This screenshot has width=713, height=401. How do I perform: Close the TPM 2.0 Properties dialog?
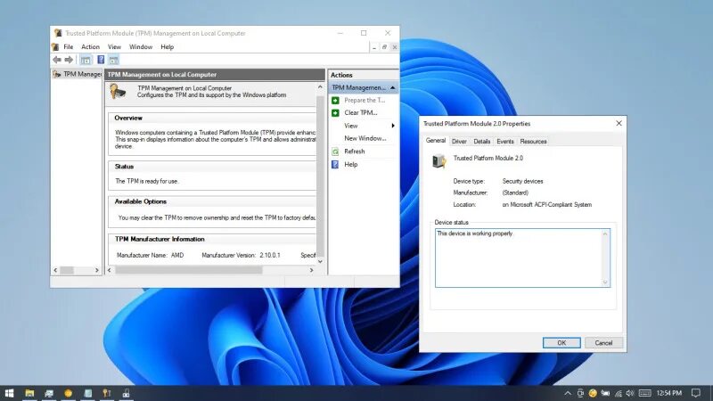[619, 123]
